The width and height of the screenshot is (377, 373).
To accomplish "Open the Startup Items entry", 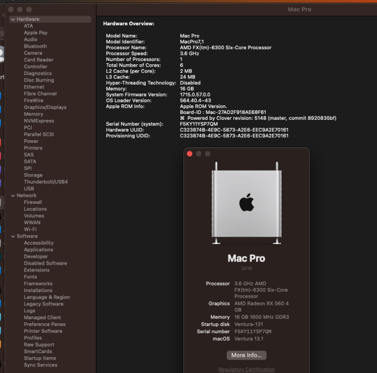I will (x=40, y=358).
